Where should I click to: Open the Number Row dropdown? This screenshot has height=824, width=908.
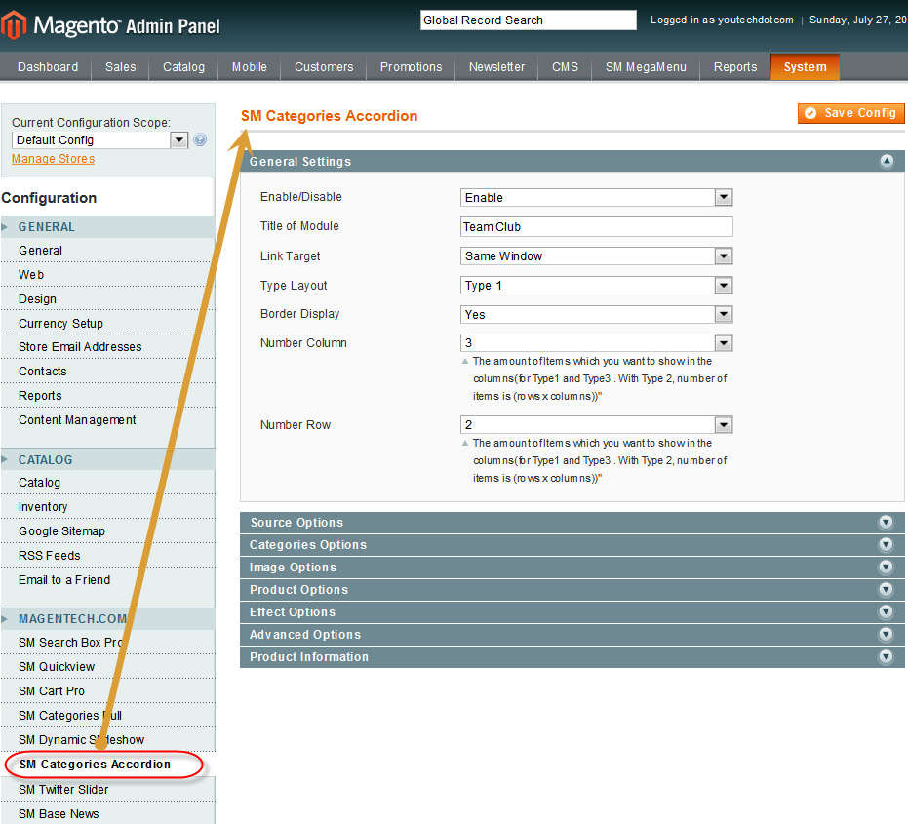(x=597, y=425)
